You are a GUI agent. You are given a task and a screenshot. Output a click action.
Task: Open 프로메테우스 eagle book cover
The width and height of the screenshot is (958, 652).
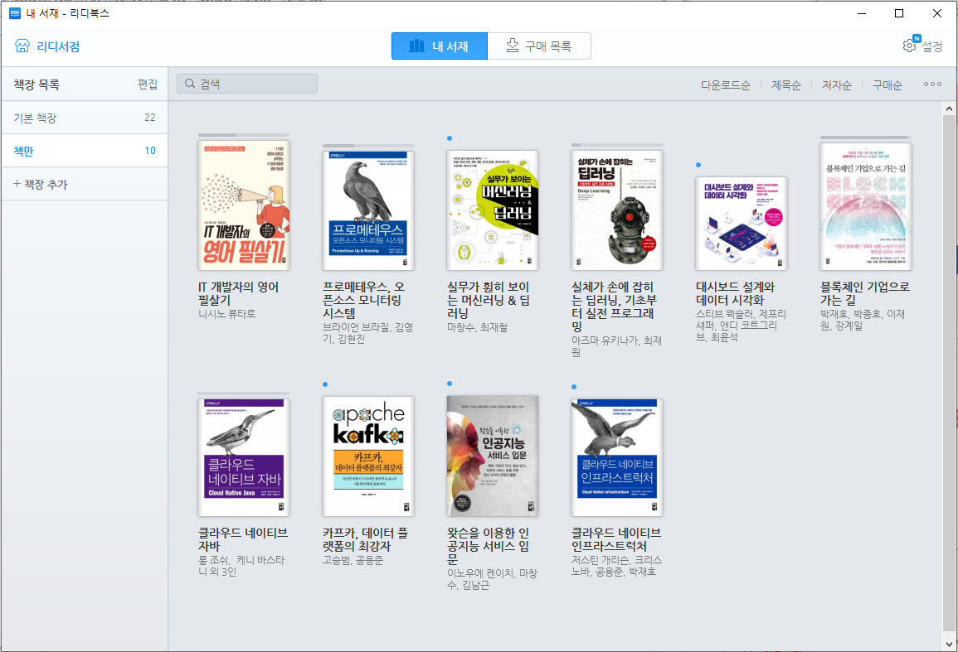368,210
